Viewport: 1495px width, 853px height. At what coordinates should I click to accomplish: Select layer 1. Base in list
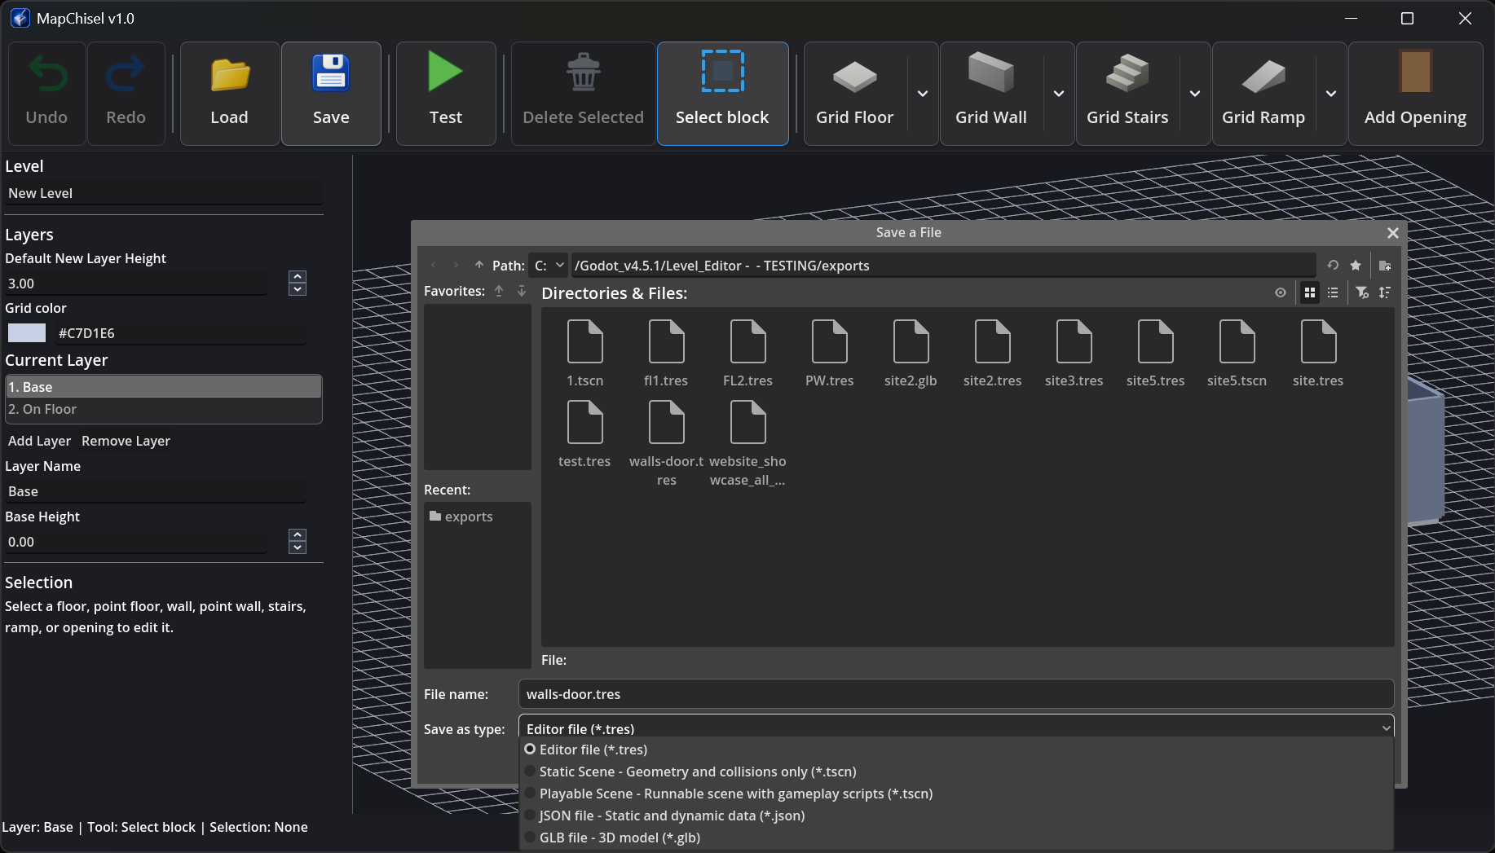pyautogui.click(x=164, y=387)
